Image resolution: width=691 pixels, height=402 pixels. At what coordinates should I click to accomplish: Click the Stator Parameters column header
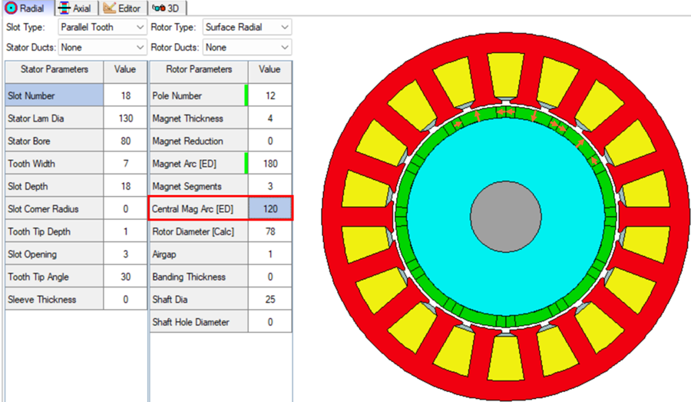tap(55, 70)
